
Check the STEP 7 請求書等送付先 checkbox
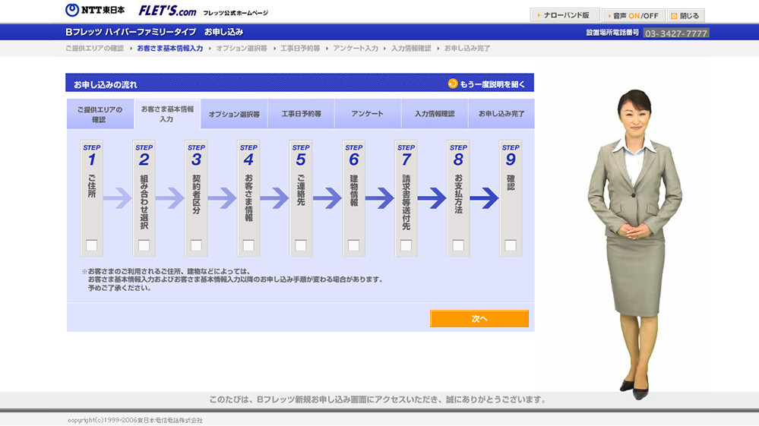point(406,245)
